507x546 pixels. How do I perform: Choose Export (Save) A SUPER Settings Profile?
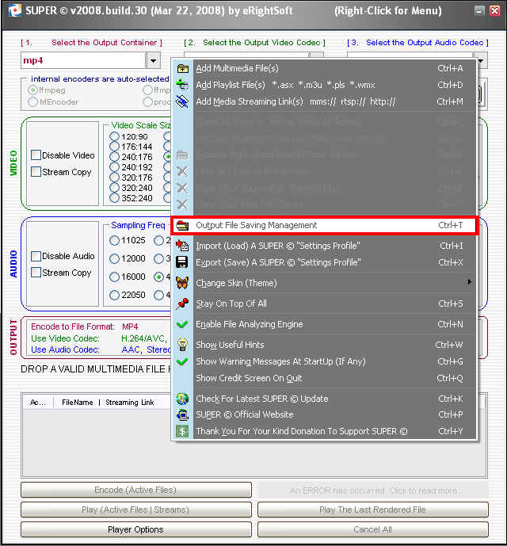[x=324, y=262]
